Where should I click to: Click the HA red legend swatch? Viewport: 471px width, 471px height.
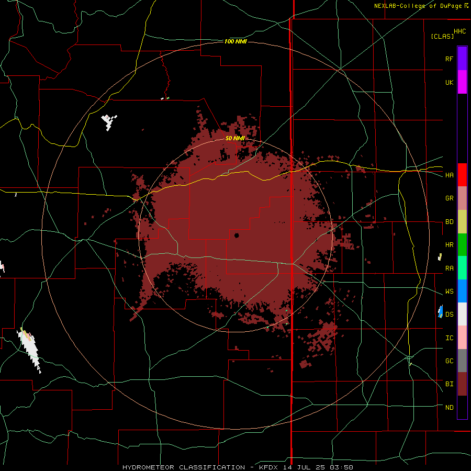(x=462, y=175)
